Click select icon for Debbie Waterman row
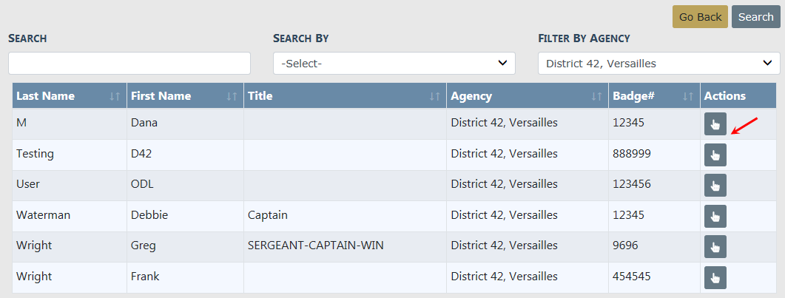The image size is (785, 298). 715,216
